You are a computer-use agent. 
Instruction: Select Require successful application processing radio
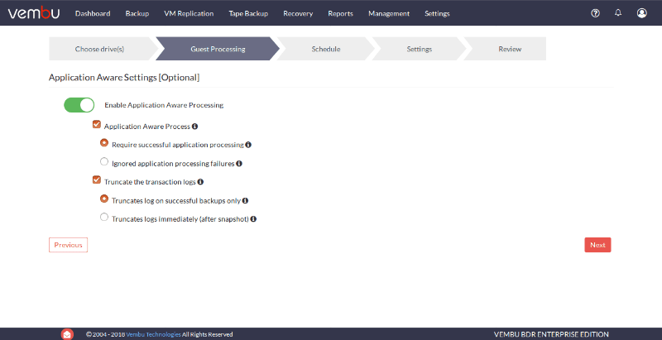pyautogui.click(x=104, y=143)
